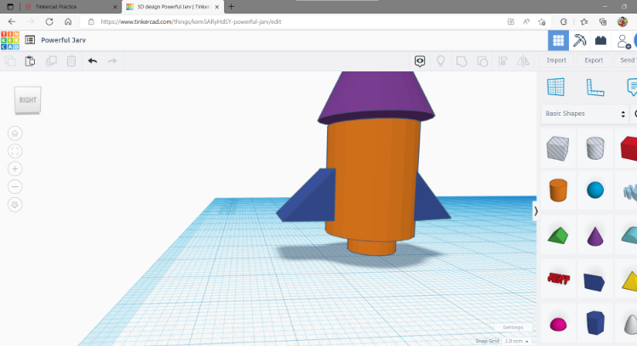The height and width of the screenshot is (346, 637).
Task: Pick the dark blue Polygon shape
Action: coord(595,323)
